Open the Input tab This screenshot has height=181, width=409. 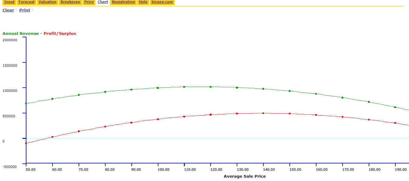[x=9, y=2]
